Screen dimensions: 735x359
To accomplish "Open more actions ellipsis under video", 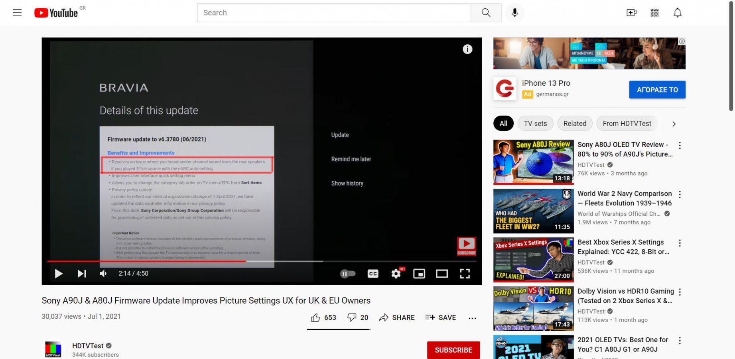I will coord(472,318).
